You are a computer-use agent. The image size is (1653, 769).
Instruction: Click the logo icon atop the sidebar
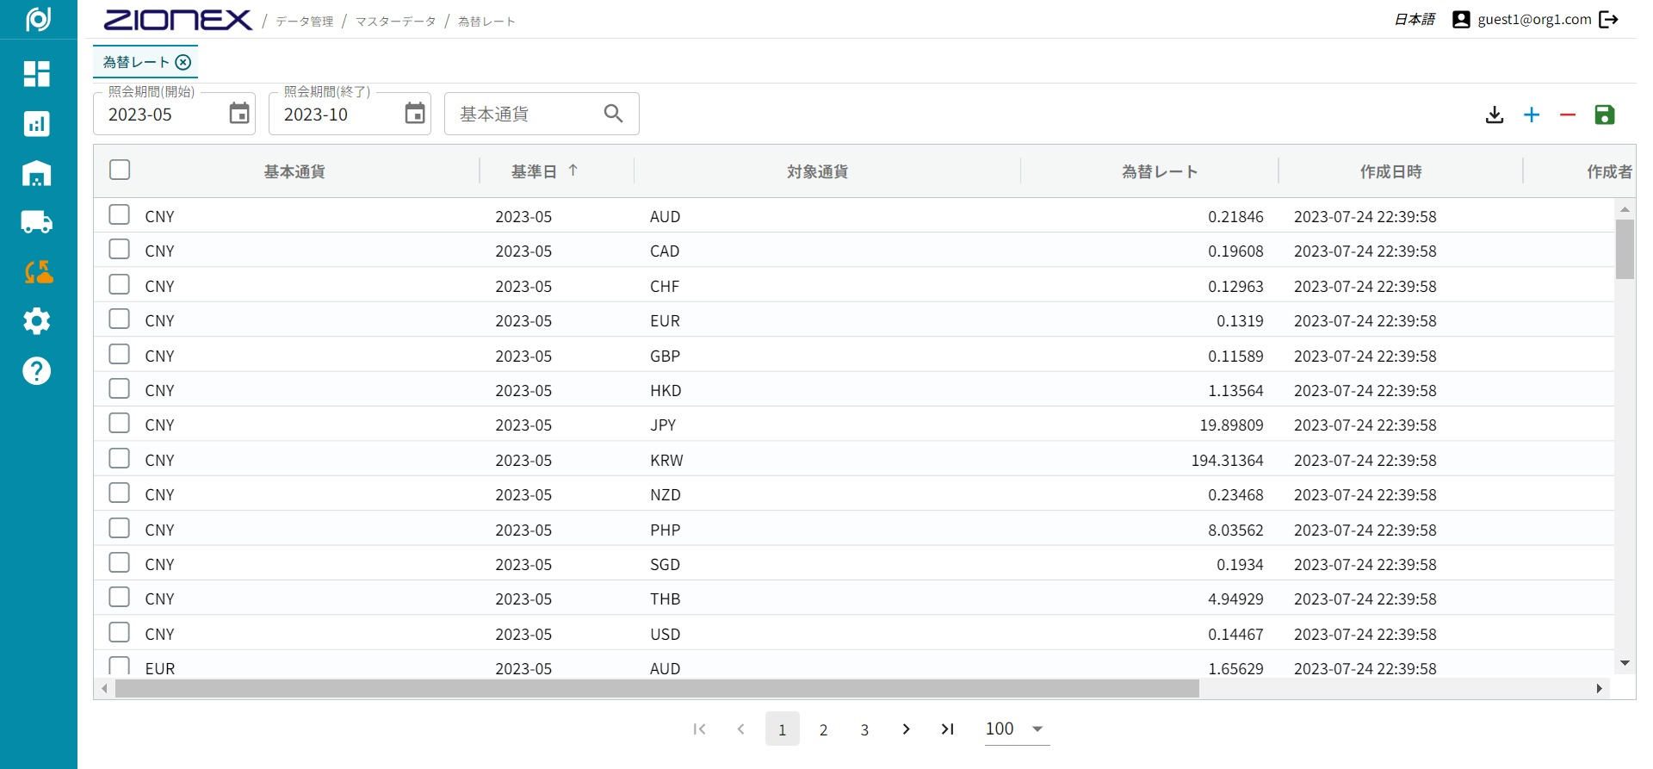38,18
